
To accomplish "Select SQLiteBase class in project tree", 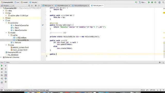I will tap(22, 38).
